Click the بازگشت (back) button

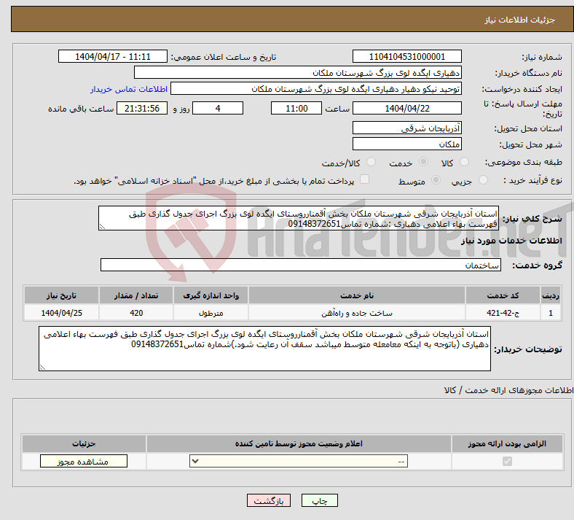point(269,500)
